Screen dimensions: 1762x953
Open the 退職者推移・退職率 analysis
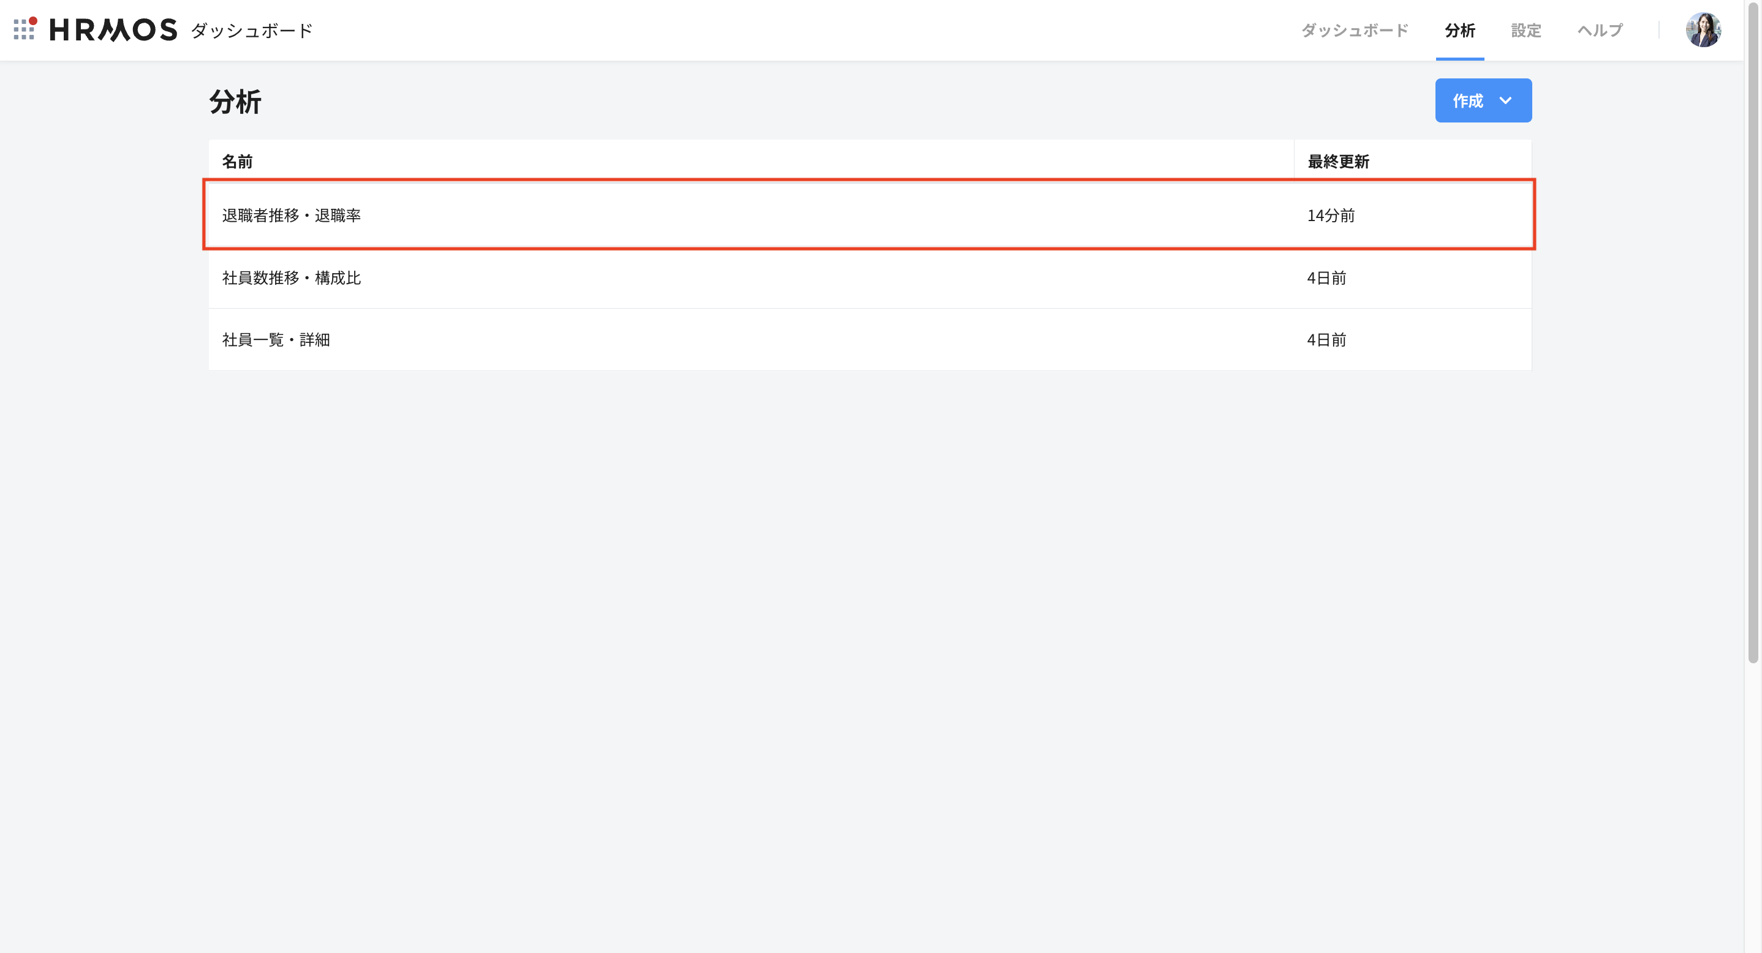click(x=292, y=216)
